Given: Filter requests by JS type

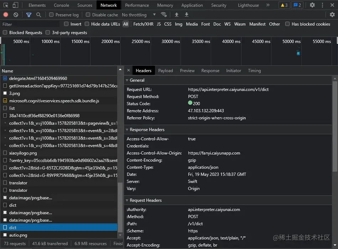Looking at the screenshot, I should 158,24.
